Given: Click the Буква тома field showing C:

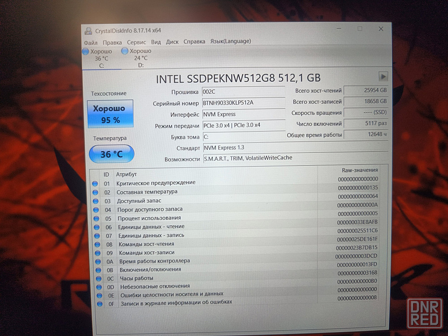Looking at the screenshot, I should (244, 137).
